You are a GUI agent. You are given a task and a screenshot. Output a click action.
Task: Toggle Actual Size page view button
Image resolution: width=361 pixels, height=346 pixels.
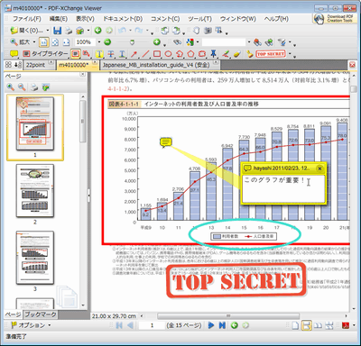(44, 42)
